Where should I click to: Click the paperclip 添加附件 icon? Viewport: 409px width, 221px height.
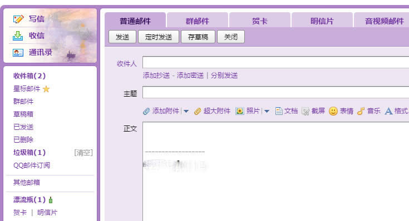[x=146, y=112]
